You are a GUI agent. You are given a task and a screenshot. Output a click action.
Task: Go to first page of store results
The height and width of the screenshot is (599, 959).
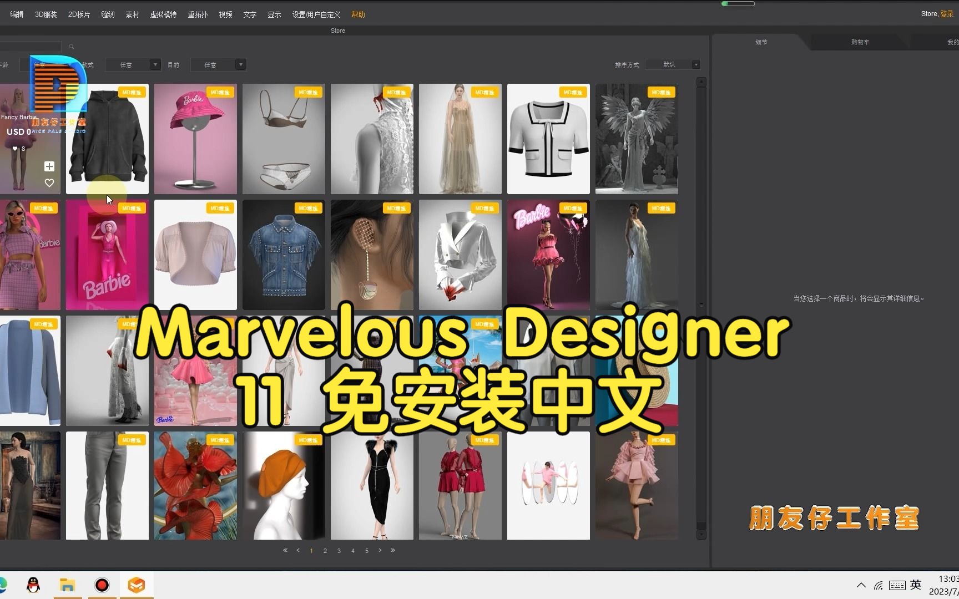coord(285,550)
